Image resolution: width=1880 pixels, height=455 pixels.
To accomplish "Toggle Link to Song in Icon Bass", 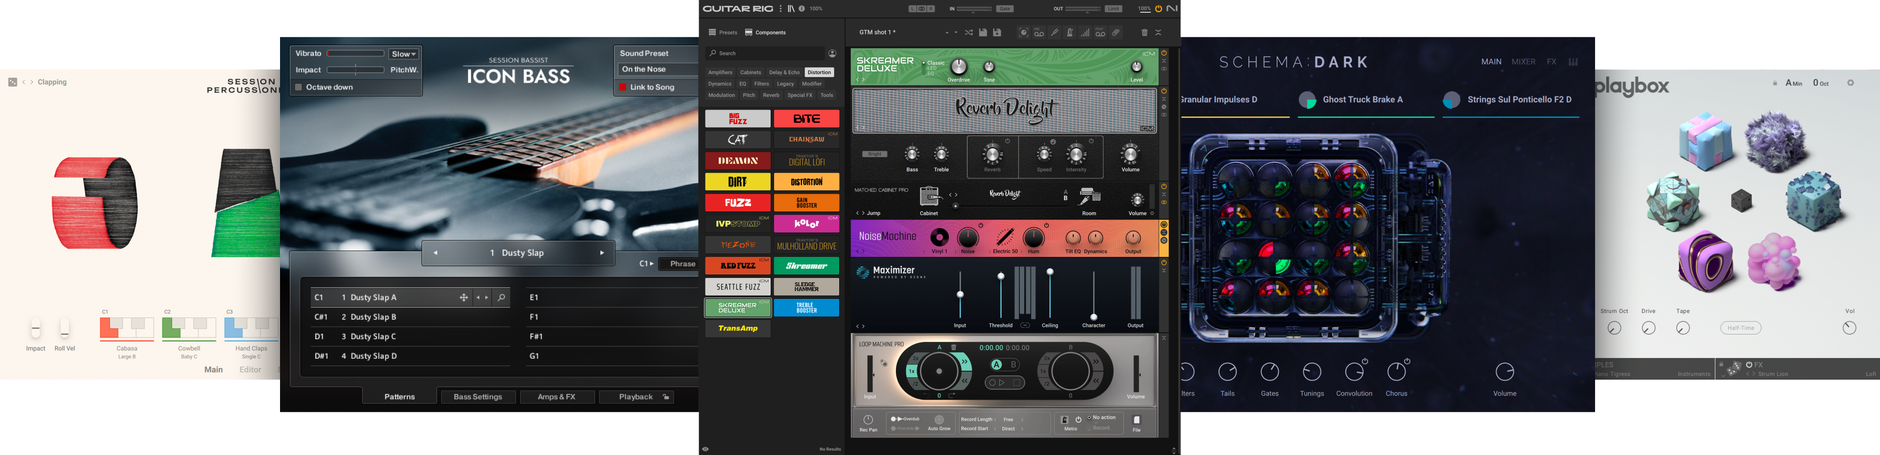I will coord(623,87).
